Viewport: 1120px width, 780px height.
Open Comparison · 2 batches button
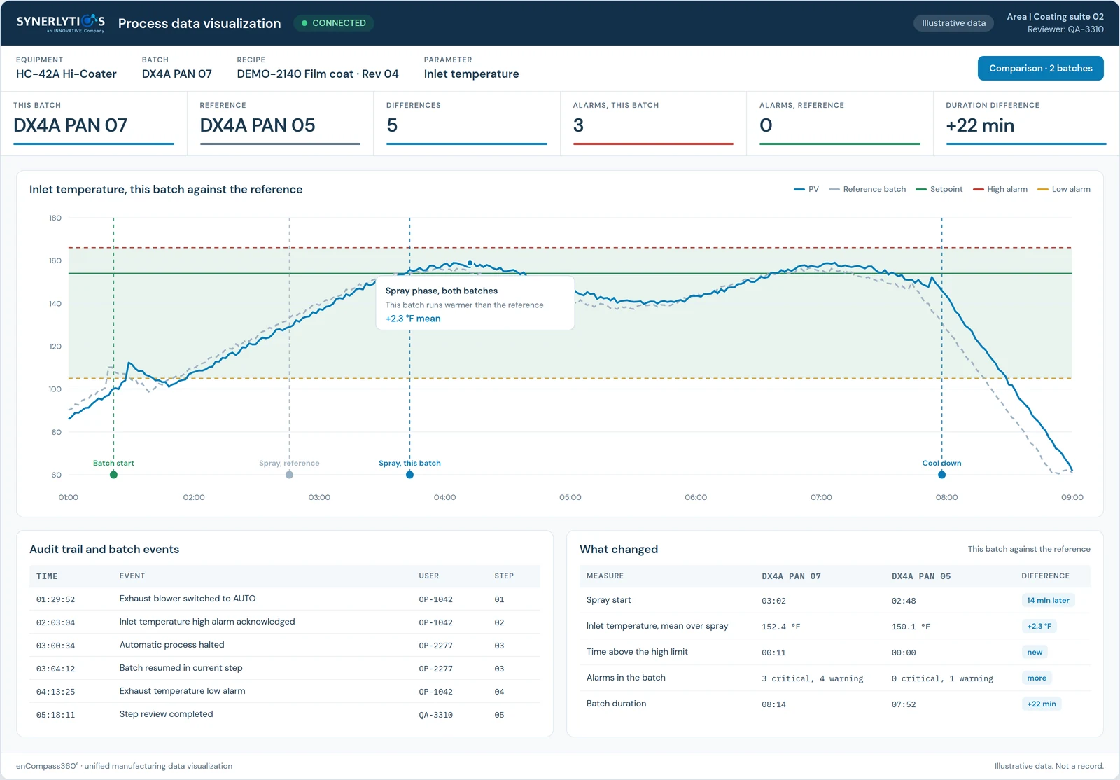1040,69
